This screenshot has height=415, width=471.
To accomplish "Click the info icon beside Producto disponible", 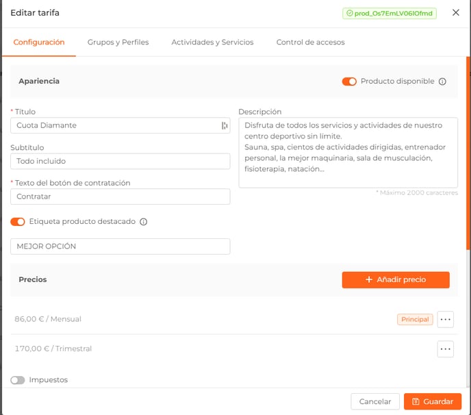I will tap(442, 81).
